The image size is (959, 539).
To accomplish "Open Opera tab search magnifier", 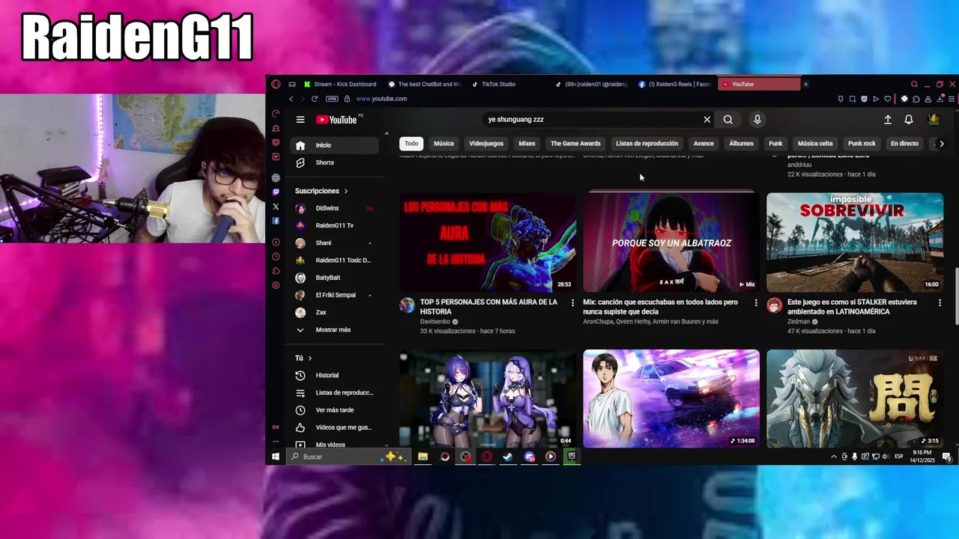I will [x=914, y=84].
